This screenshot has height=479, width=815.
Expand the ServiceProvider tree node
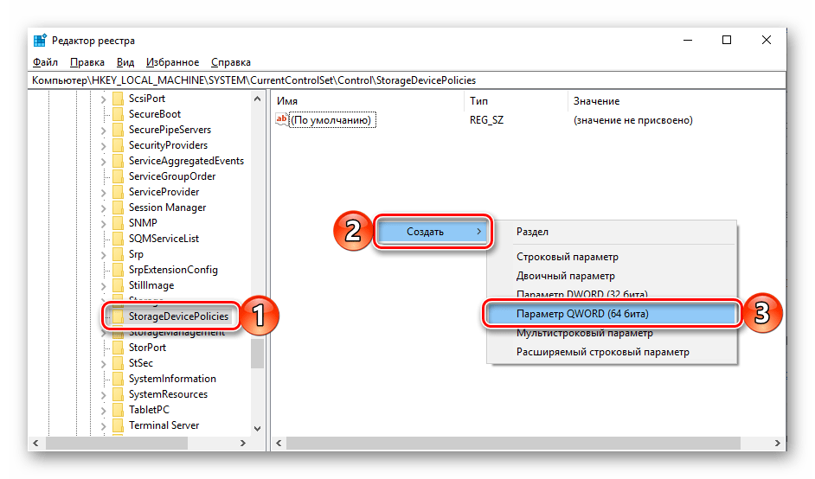pyautogui.click(x=103, y=193)
